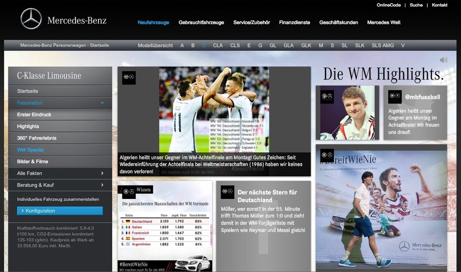This screenshot has height=272, width=461.
Task: Open Erster Eindruck sidebar item
Action: point(60,114)
